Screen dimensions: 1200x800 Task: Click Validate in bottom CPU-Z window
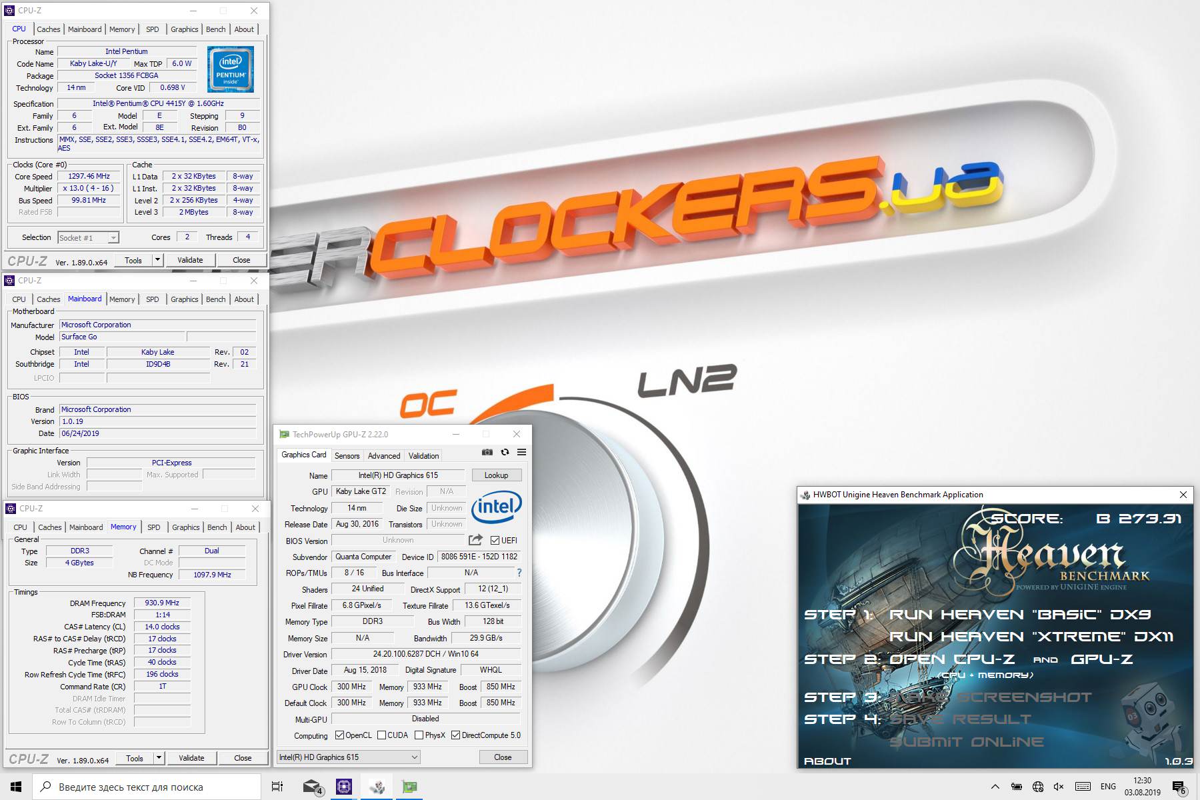point(191,758)
